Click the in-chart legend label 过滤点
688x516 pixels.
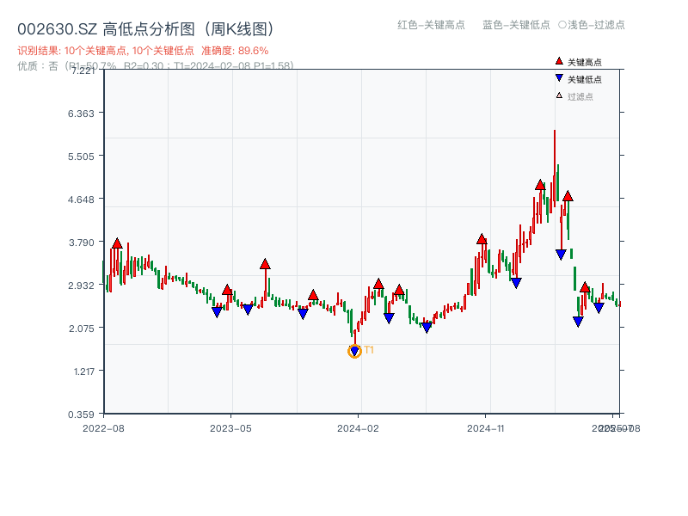[580, 96]
